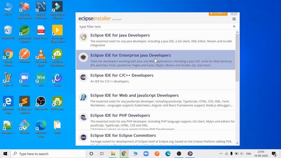Click the package list scroll down arrow
The width and height of the screenshot is (281, 158).
[x=237, y=143]
